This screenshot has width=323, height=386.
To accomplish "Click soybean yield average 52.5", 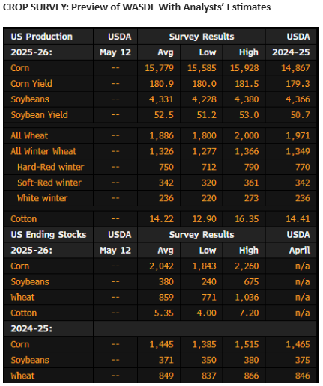I will (164, 115).
